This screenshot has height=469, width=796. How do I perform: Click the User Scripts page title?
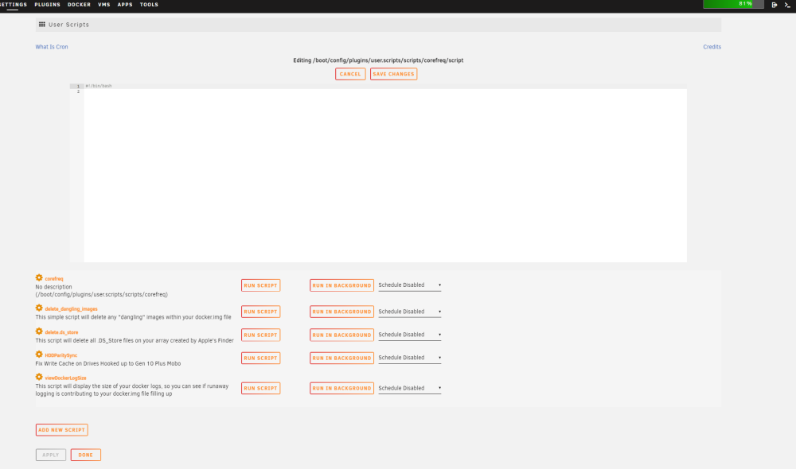(68, 25)
